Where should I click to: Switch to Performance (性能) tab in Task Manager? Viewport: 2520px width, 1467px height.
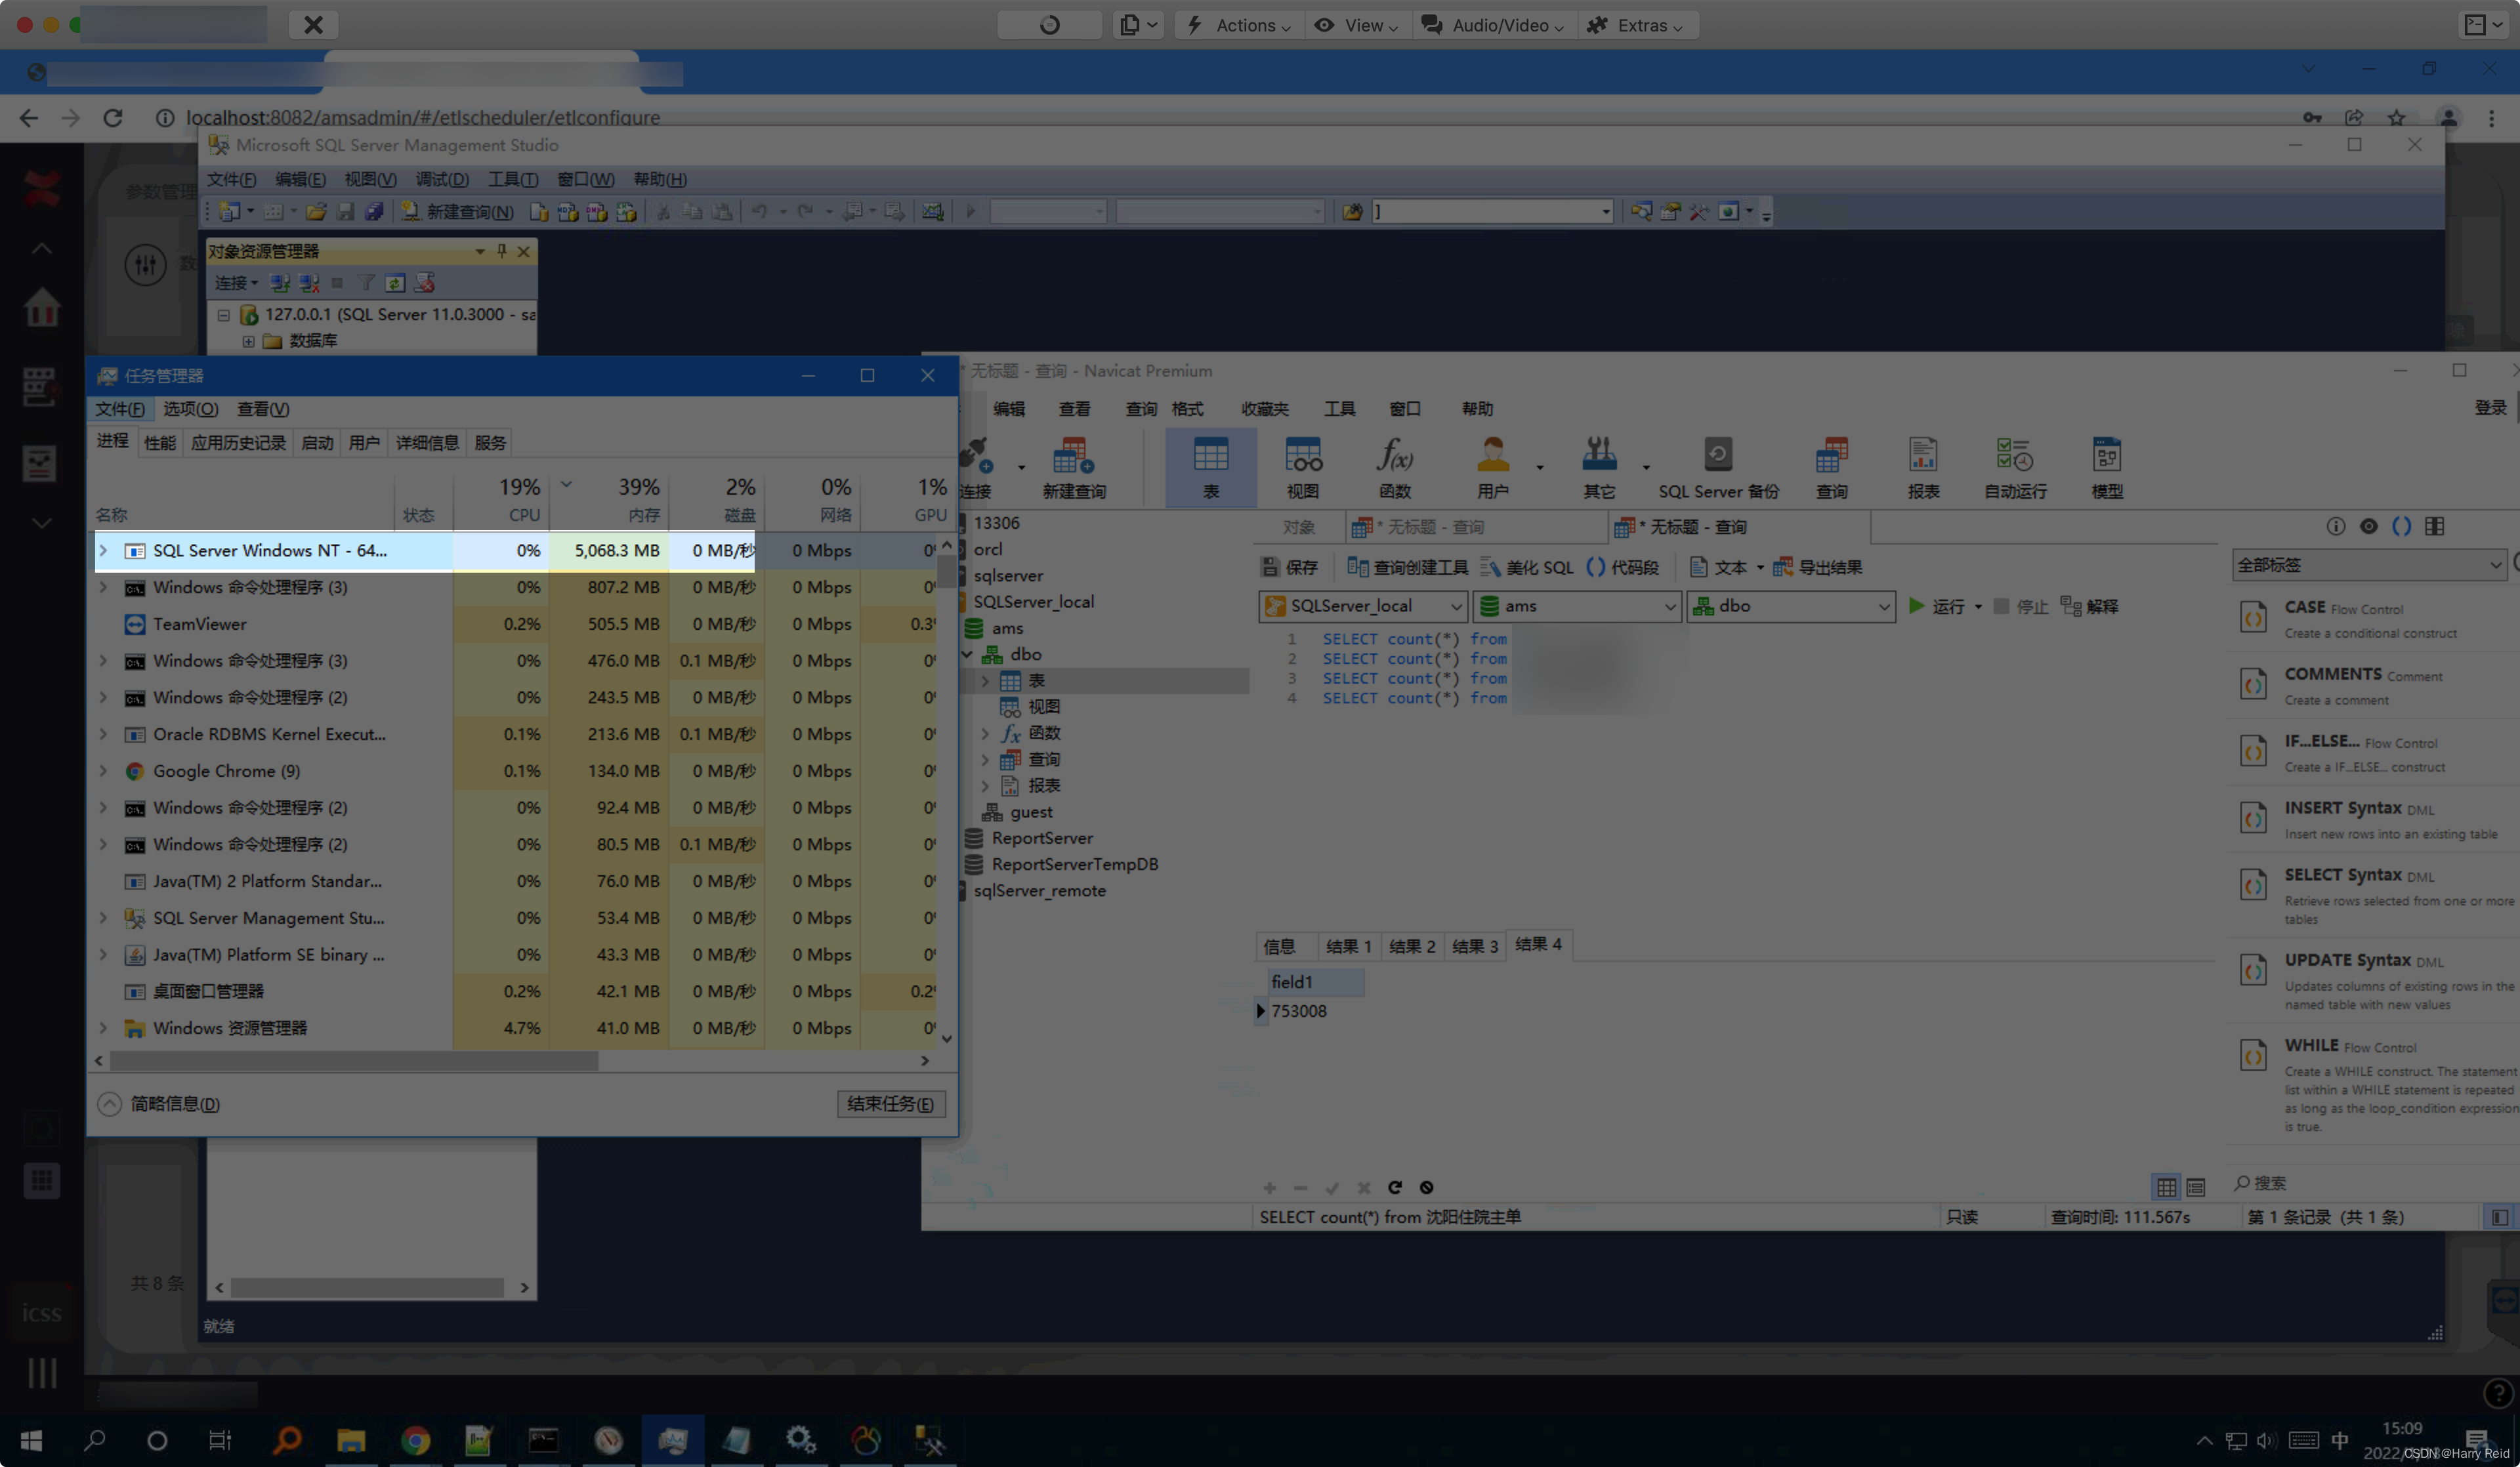point(159,443)
